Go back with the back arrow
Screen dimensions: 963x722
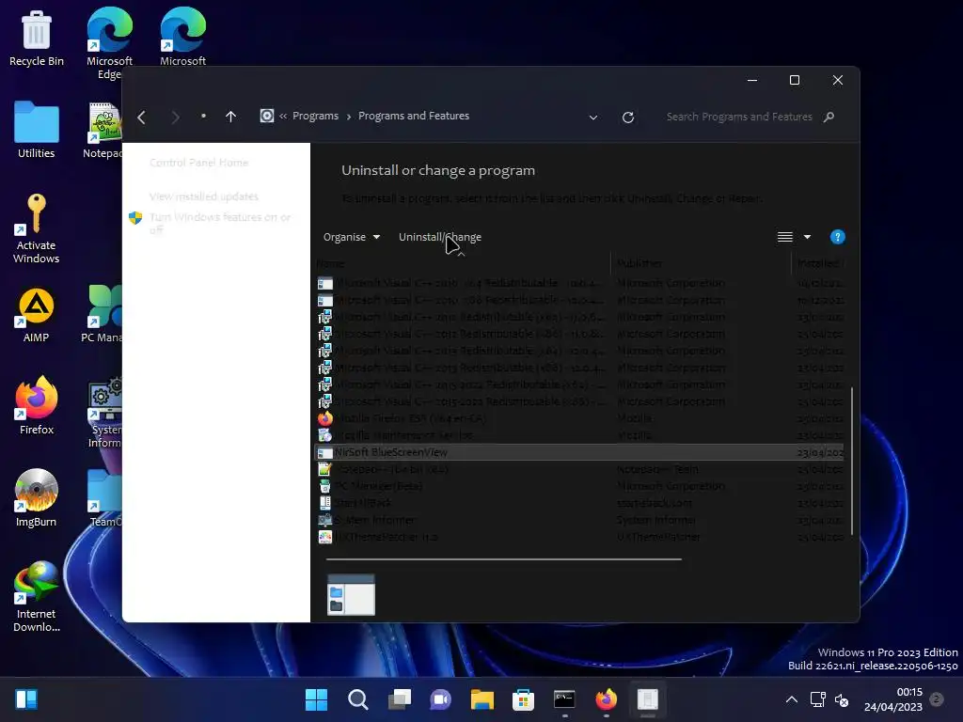coord(142,117)
